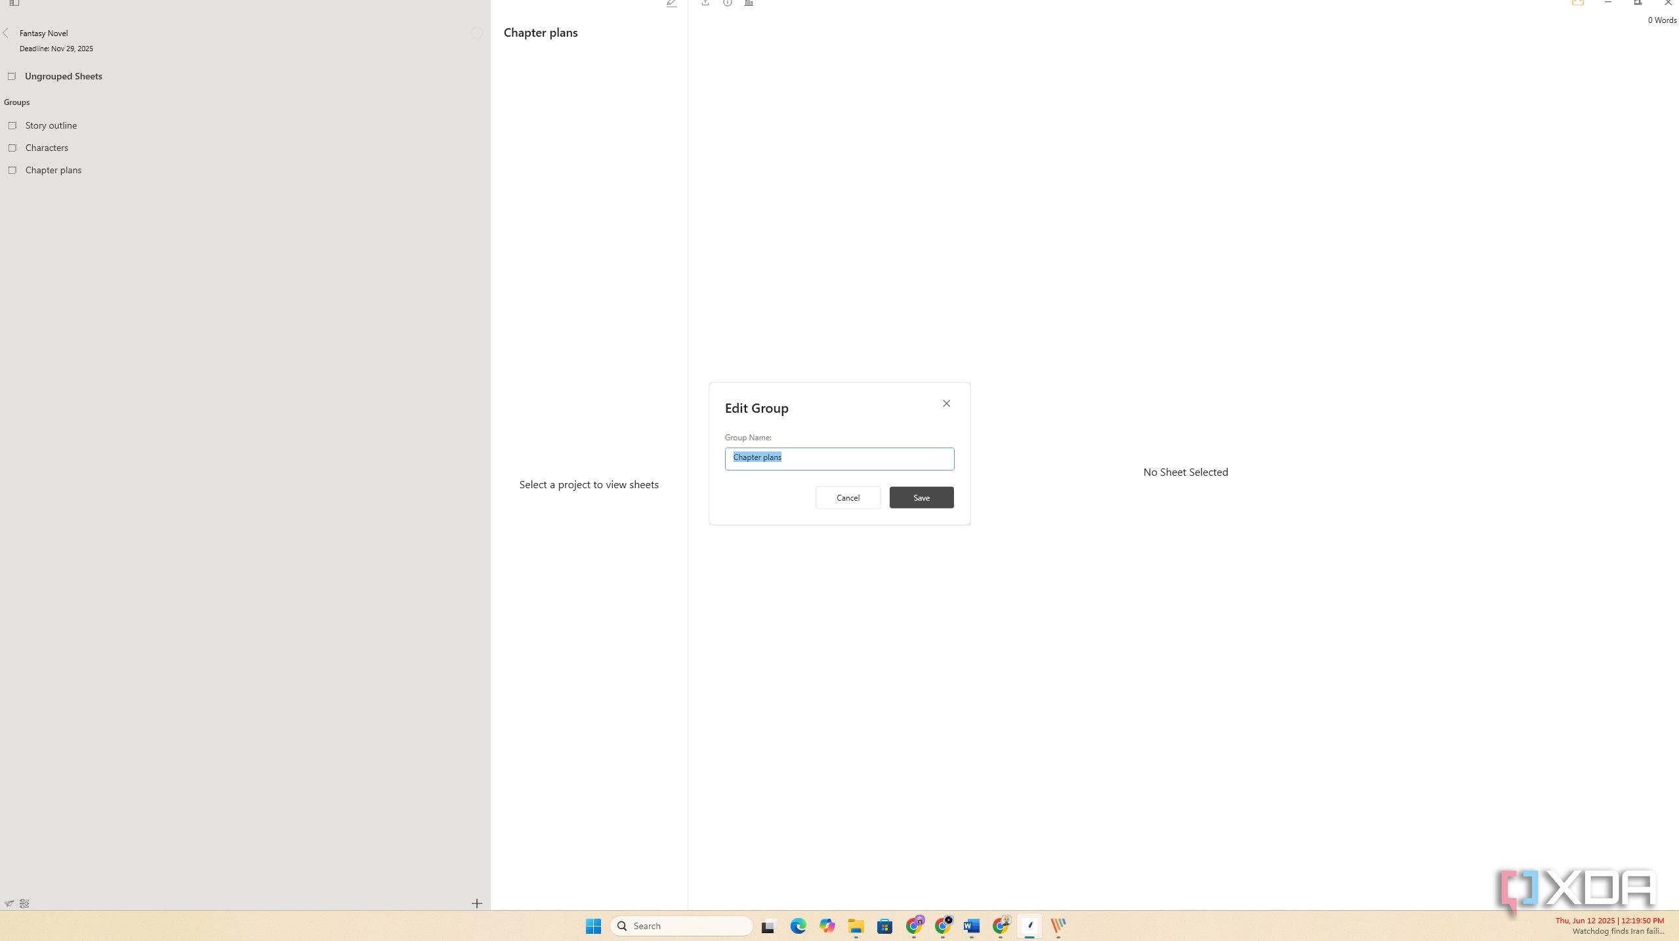Switch to Microsoft Word in taskbar
Image resolution: width=1679 pixels, height=941 pixels.
tap(971, 926)
